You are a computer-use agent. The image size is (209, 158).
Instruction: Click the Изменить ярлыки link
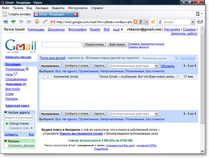21,145
